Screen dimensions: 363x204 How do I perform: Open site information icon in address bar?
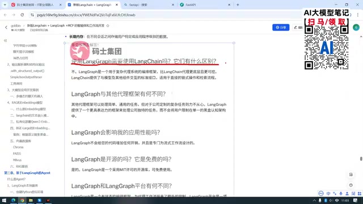(32, 15)
